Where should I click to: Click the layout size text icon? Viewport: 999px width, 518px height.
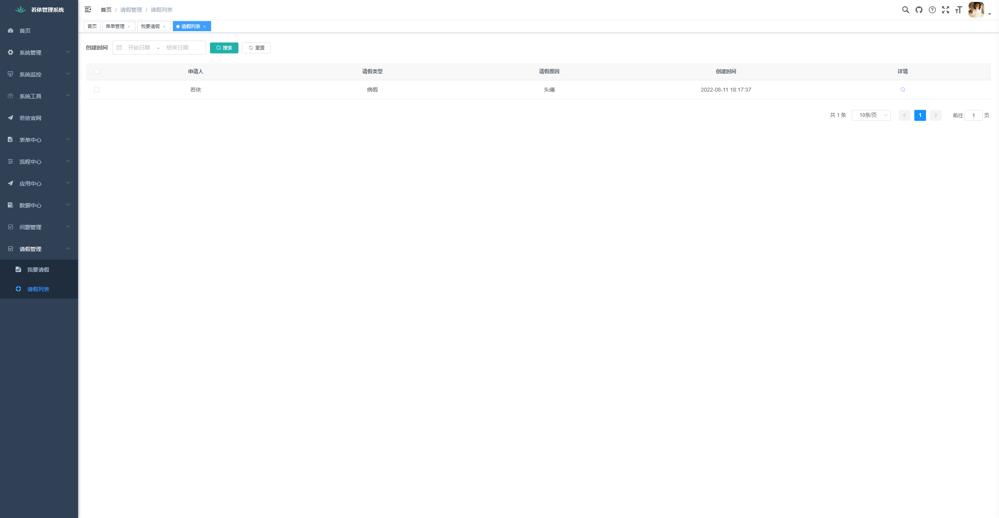[959, 10]
